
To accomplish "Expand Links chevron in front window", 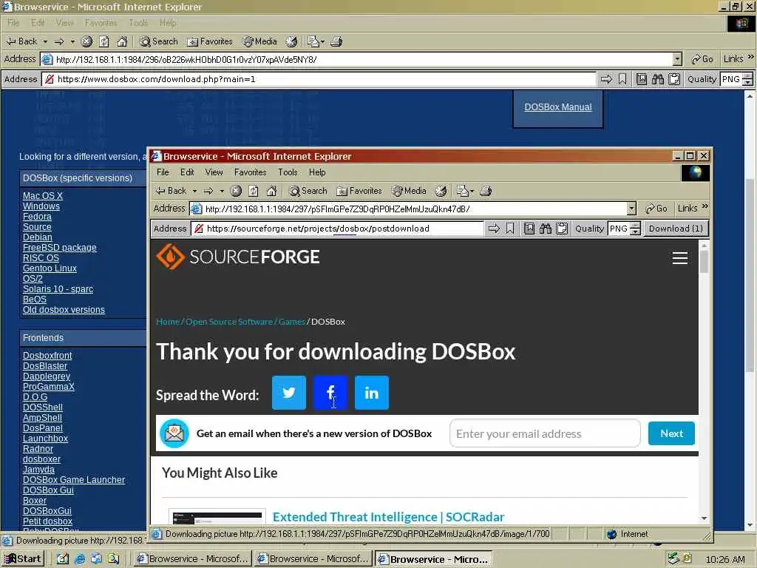I will (705, 207).
